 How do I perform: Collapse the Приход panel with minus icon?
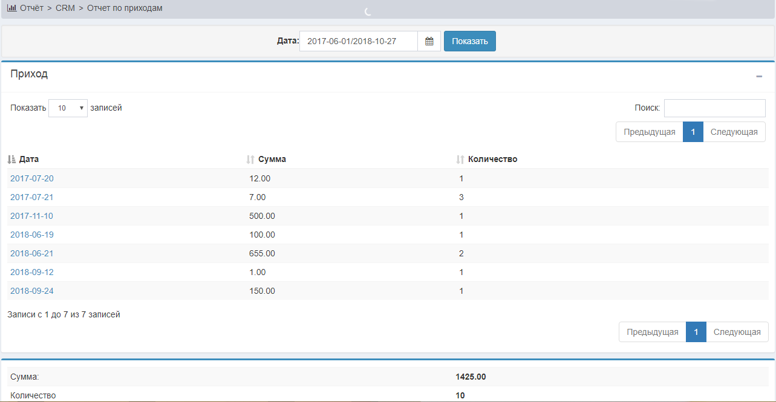coord(759,76)
